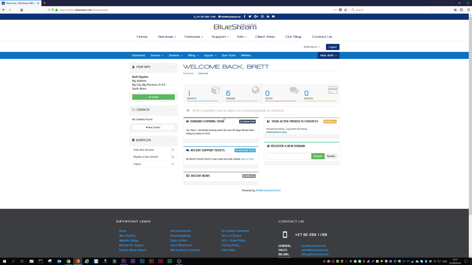Open browser Library icon
This screenshot has width=472, height=265.
point(455,10)
